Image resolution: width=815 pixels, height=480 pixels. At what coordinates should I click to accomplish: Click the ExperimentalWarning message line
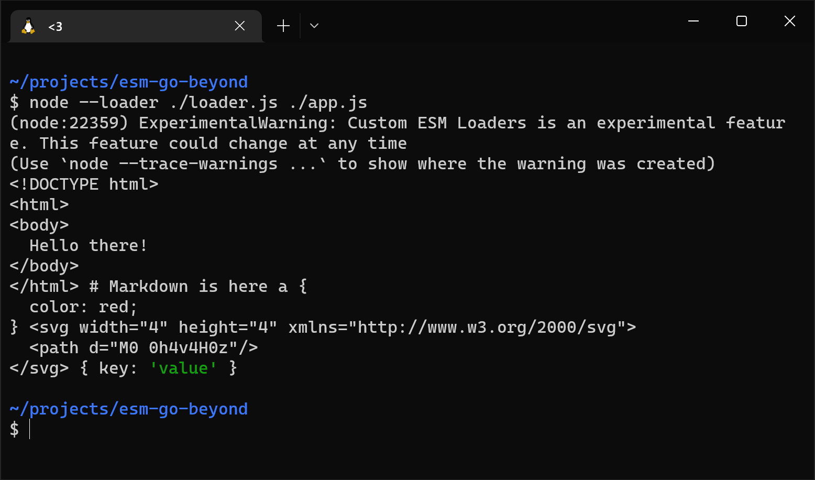pyautogui.click(x=314, y=123)
